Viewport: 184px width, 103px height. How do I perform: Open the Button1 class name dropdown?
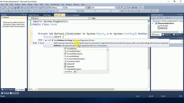tap(88, 18)
